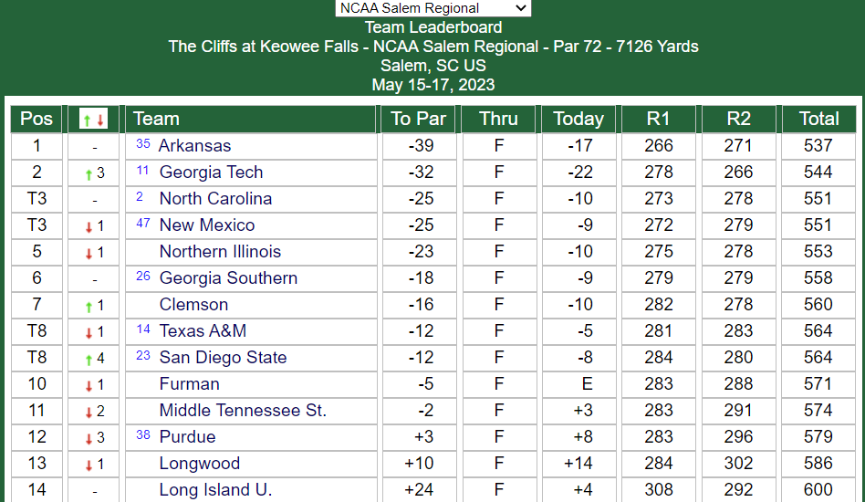865x502 pixels.
Task: Open the Arkansas team link
Action: (194, 146)
